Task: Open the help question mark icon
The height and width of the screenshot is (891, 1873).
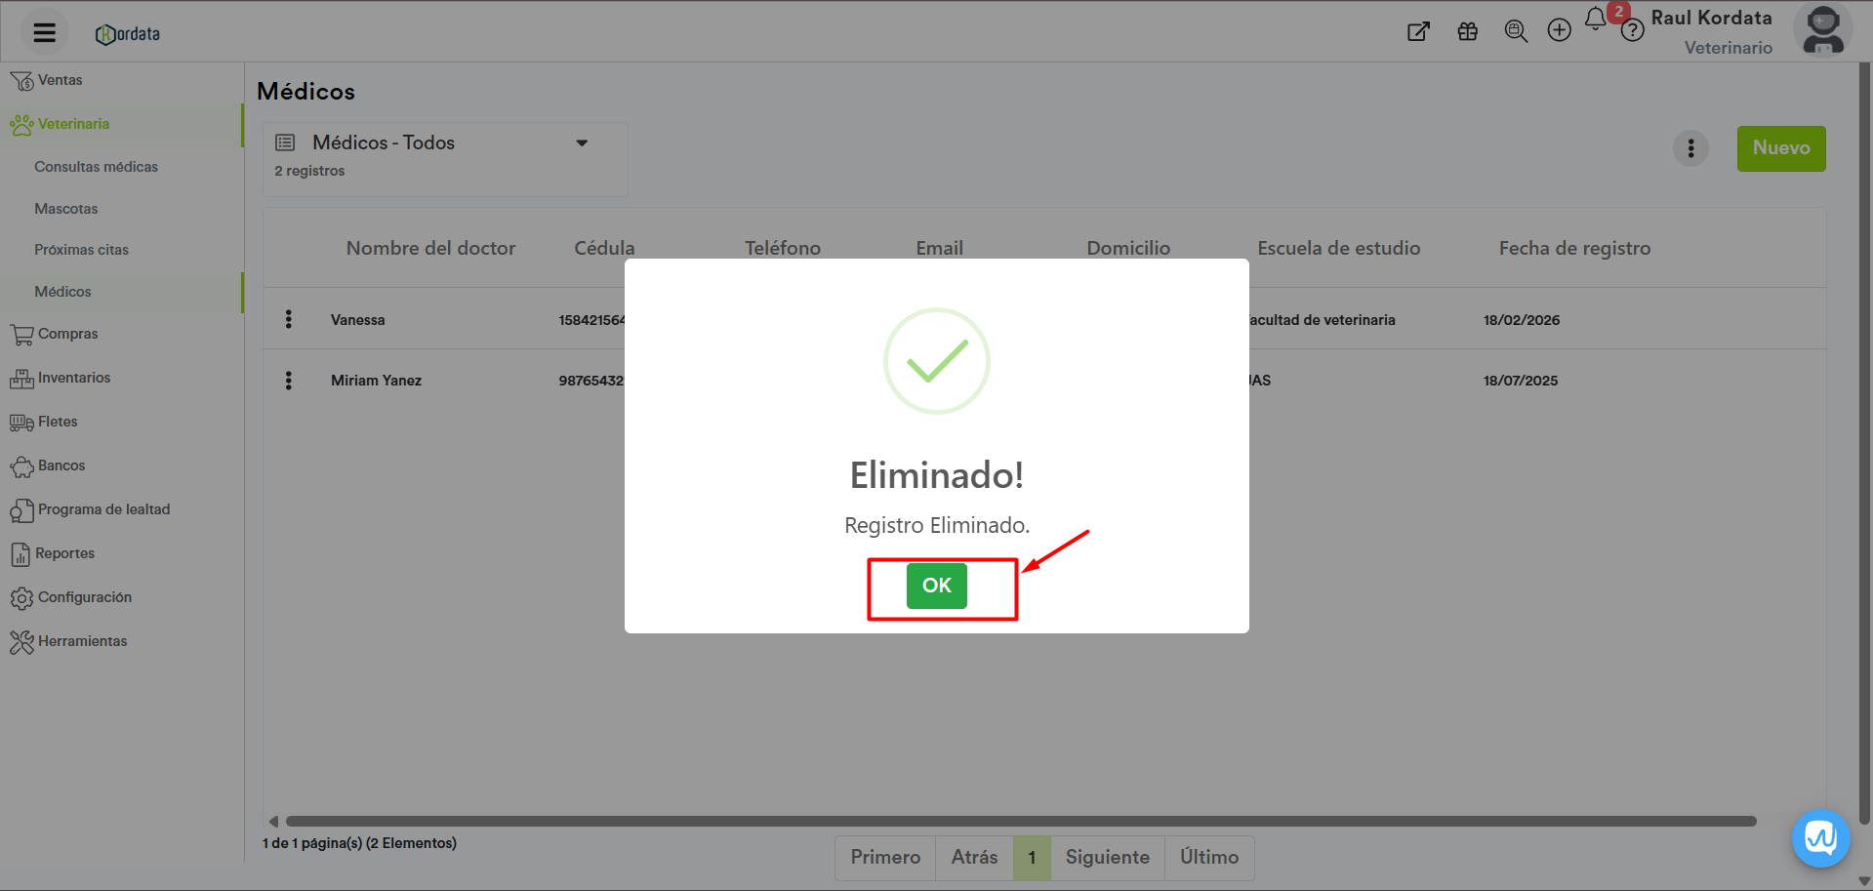Action: 1632,31
